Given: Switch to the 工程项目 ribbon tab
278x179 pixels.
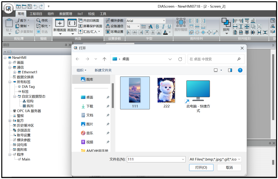Looking at the screenshot, I should click(36, 14).
